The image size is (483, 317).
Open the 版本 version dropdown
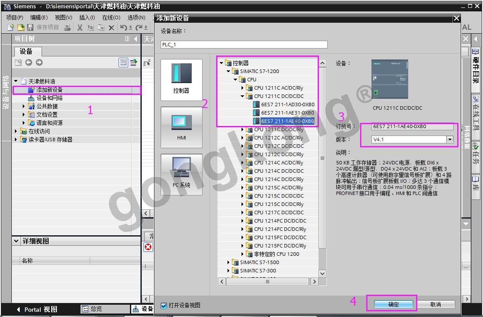449,139
